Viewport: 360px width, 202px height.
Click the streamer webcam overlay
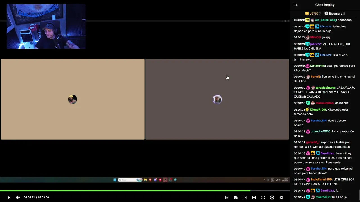(x=46, y=26)
